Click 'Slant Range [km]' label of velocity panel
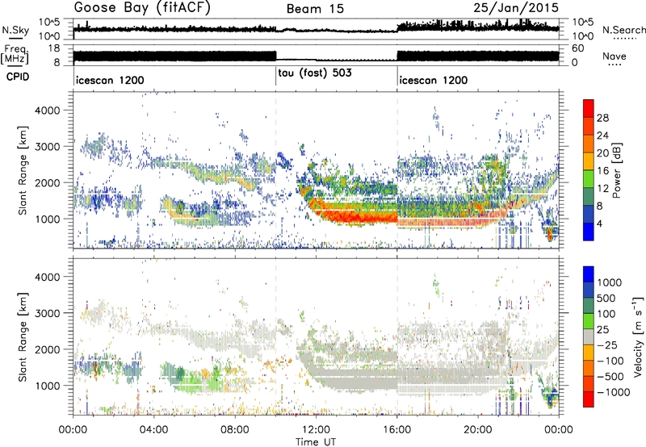The image size is (646, 447). tap(23, 336)
